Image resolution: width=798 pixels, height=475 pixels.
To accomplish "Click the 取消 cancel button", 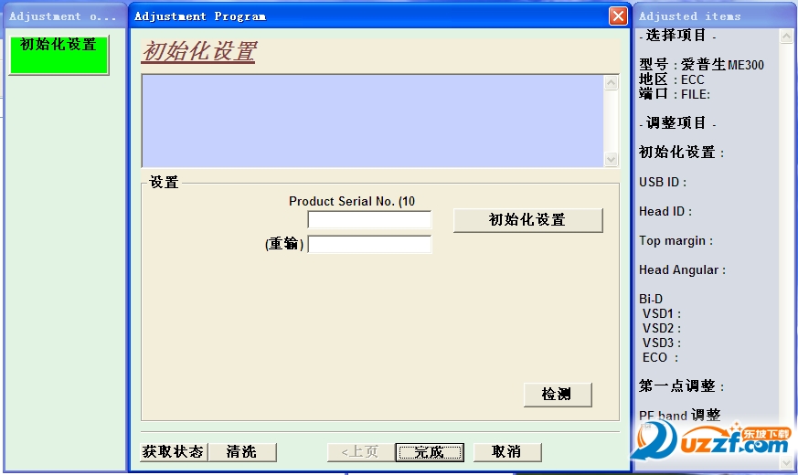I will (507, 451).
